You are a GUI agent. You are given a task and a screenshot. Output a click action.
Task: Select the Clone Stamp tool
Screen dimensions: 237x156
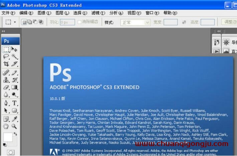pos(6,80)
